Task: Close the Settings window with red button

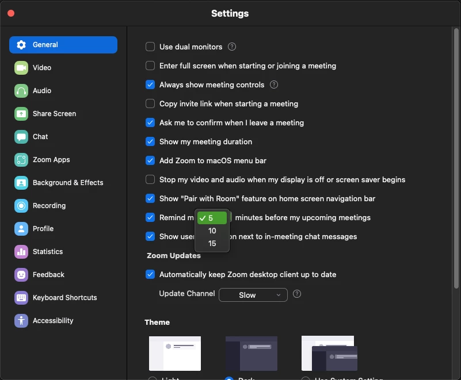Action: click(11, 13)
